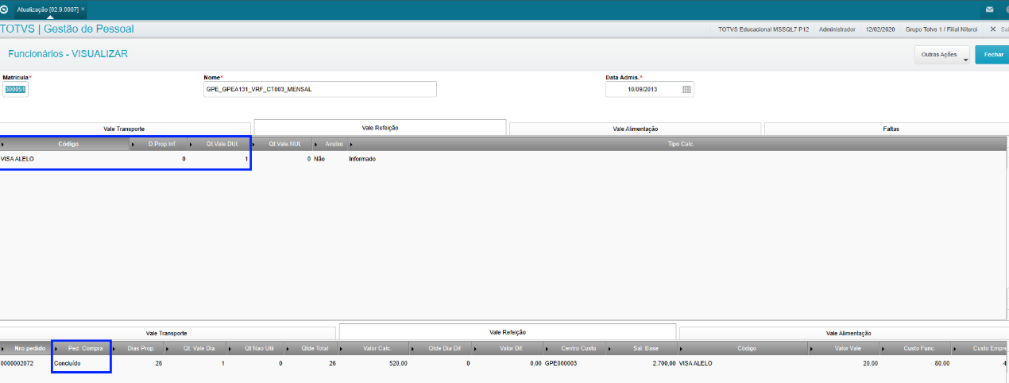Switch to upper Vale Alimentação tab
The height and width of the screenshot is (383, 1009).
pyautogui.click(x=635, y=129)
